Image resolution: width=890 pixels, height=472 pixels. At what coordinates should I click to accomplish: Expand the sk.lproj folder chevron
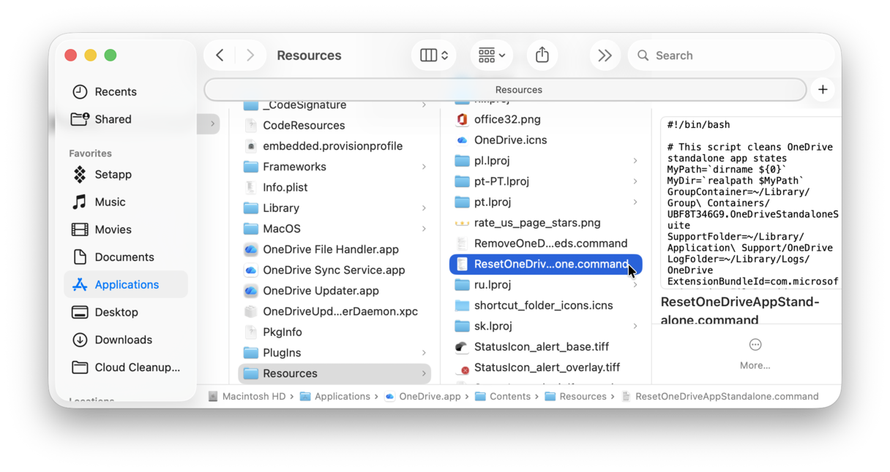coord(635,326)
